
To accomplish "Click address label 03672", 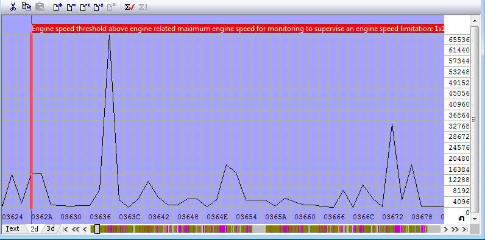I will point(393,217).
